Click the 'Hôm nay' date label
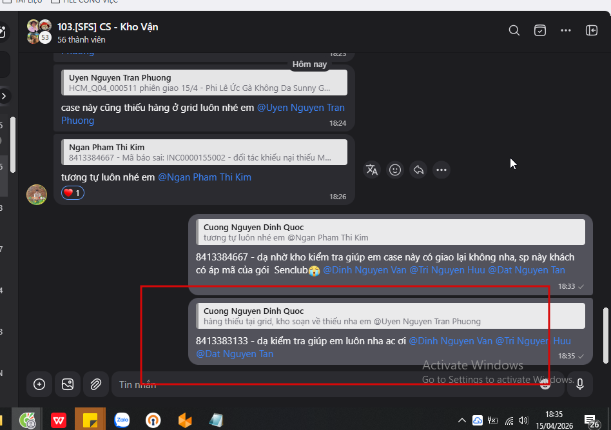Image resolution: width=611 pixels, height=430 pixels. pos(309,64)
